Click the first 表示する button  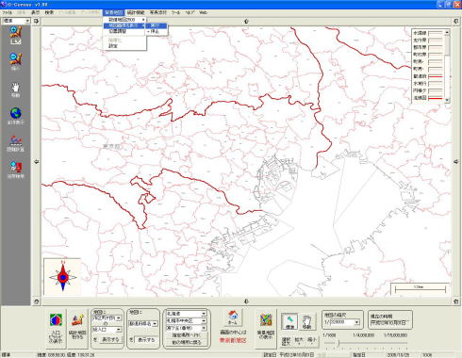110,339
